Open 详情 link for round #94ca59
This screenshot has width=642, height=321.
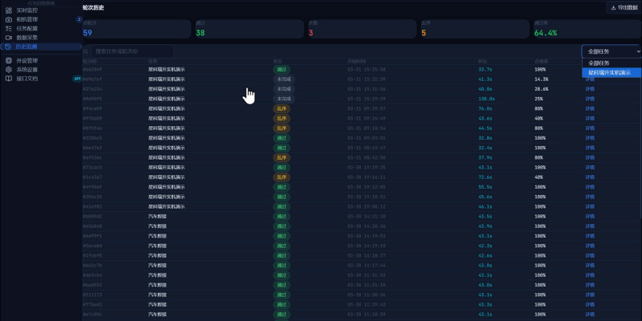tap(590, 108)
